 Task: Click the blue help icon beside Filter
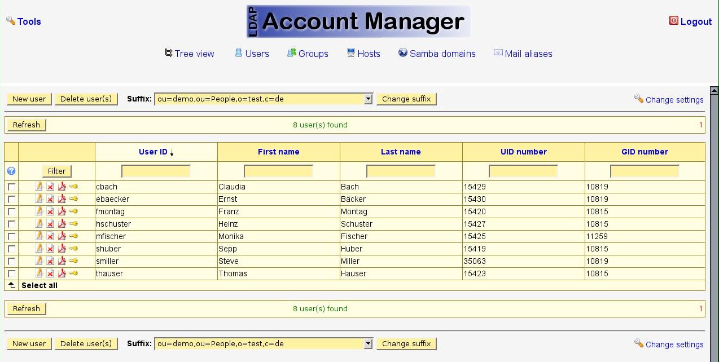(11, 171)
